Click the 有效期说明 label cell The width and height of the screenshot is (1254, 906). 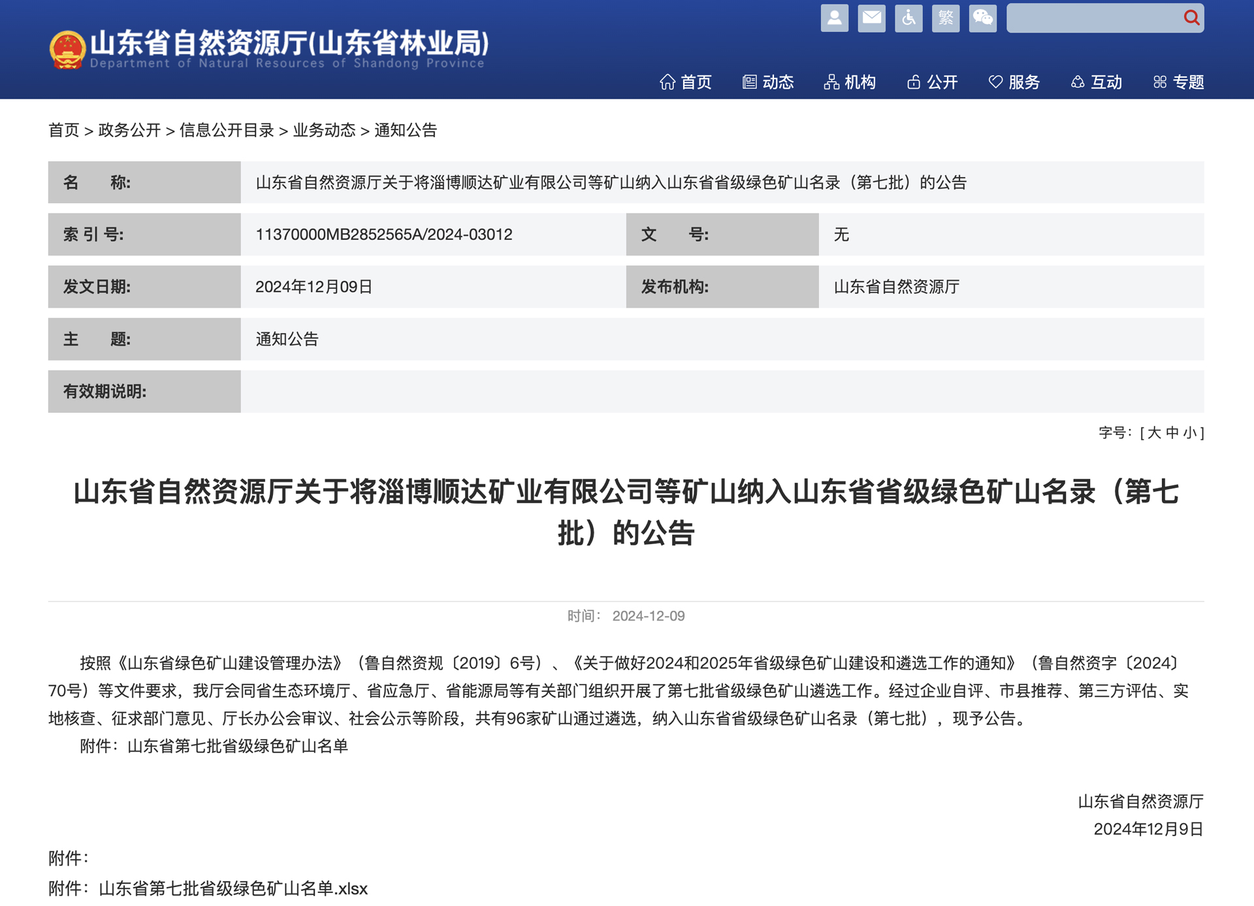[144, 391]
